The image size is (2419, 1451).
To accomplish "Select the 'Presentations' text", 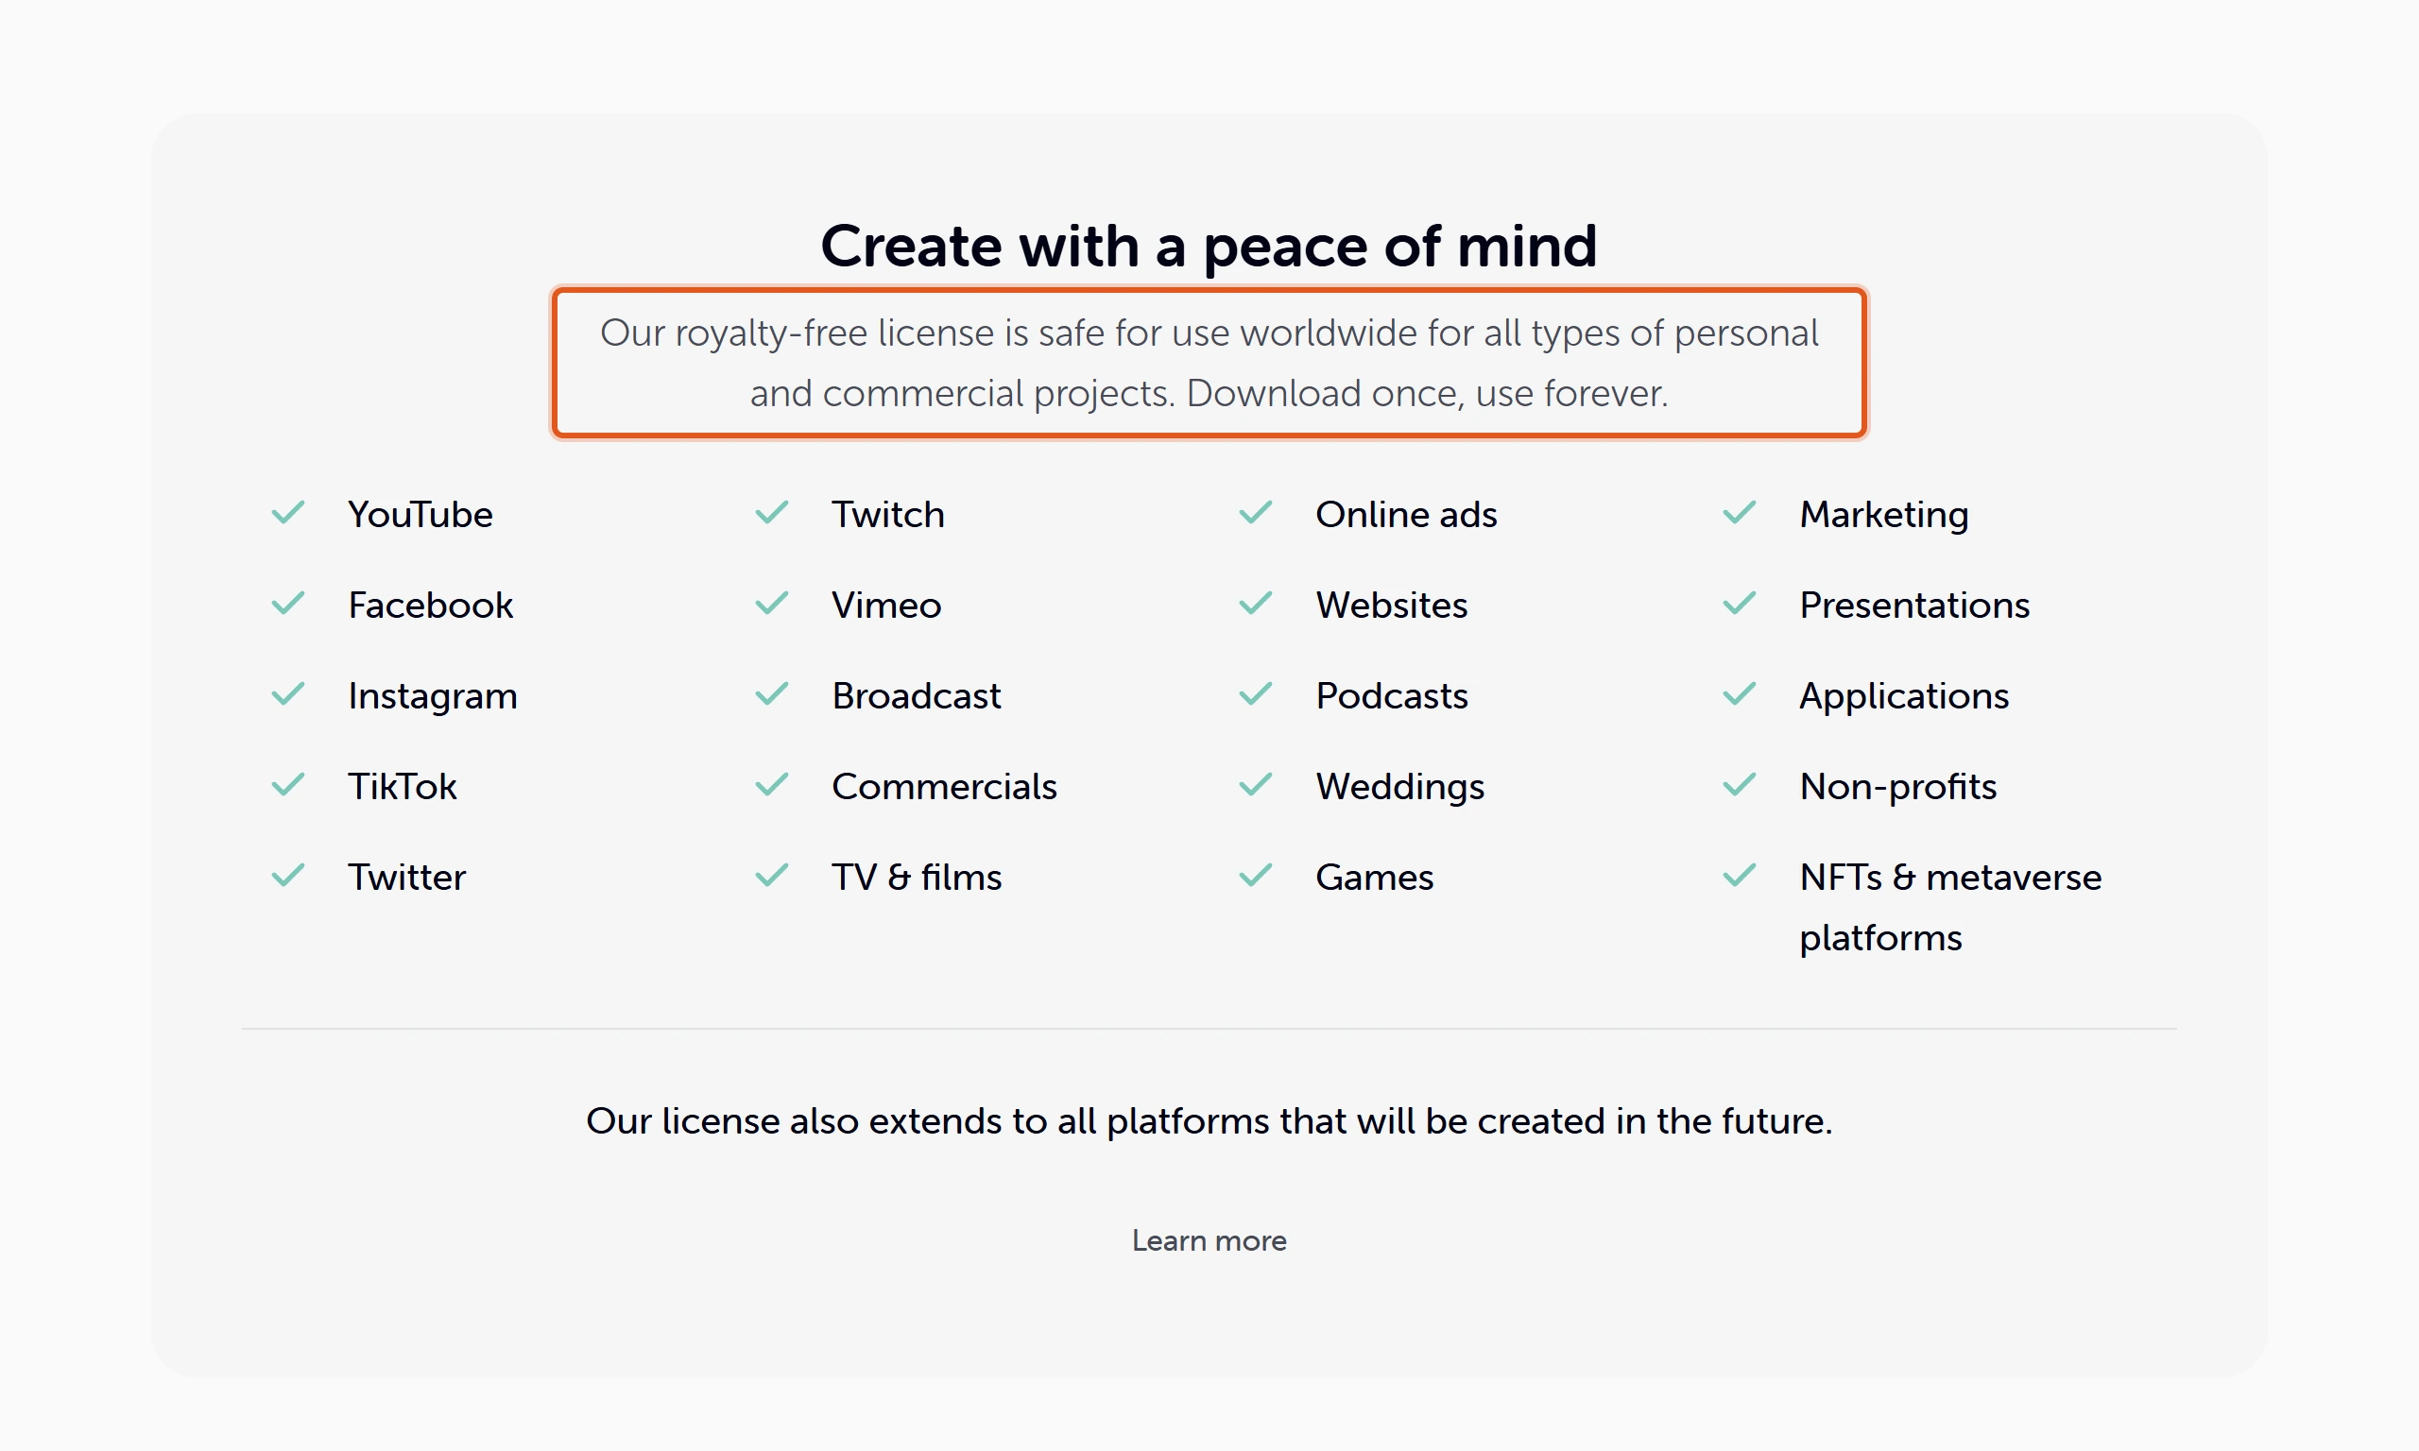I will (x=1914, y=606).
